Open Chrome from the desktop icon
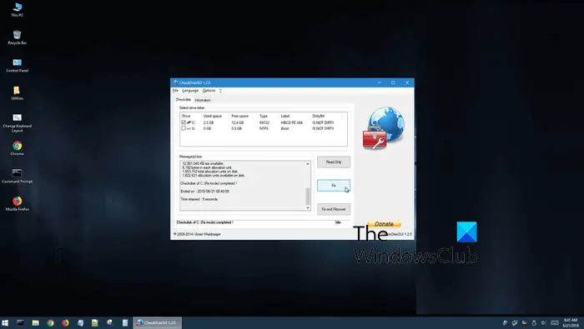Image resolution: width=584 pixels, height=329 pixels. pyautogui.click(x=18, y=148)
